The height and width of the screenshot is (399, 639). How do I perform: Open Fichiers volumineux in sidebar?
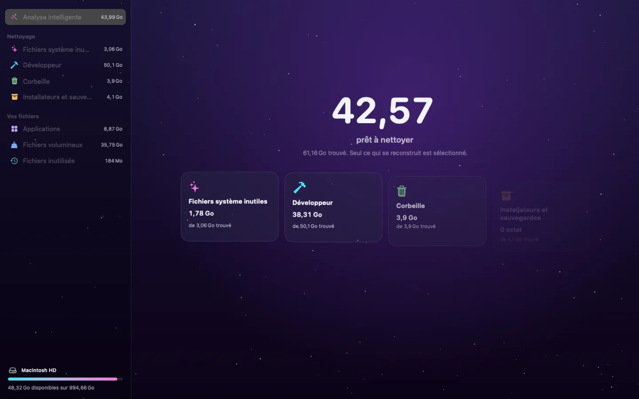click(65, 145)
